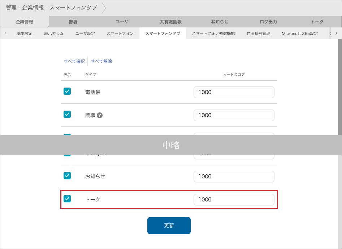
Task: Click the left arrow to scroll tabs back
Action: [x=5, y=33]
